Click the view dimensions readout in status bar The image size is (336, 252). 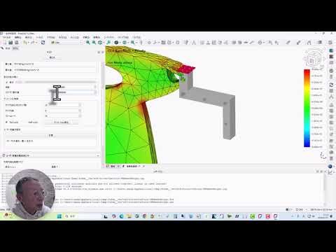(x=321, y=209)
